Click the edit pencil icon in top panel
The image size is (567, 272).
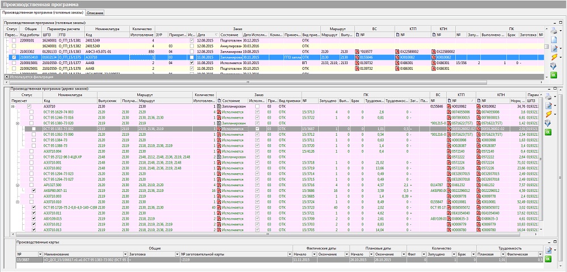pos(554,48)
